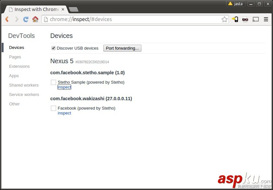The width and height of the screenshot is (273, 190).
Task: Click com.facebook.wakizashi (27.0.0.0.11) heading
Action: [x=91, y=99]
